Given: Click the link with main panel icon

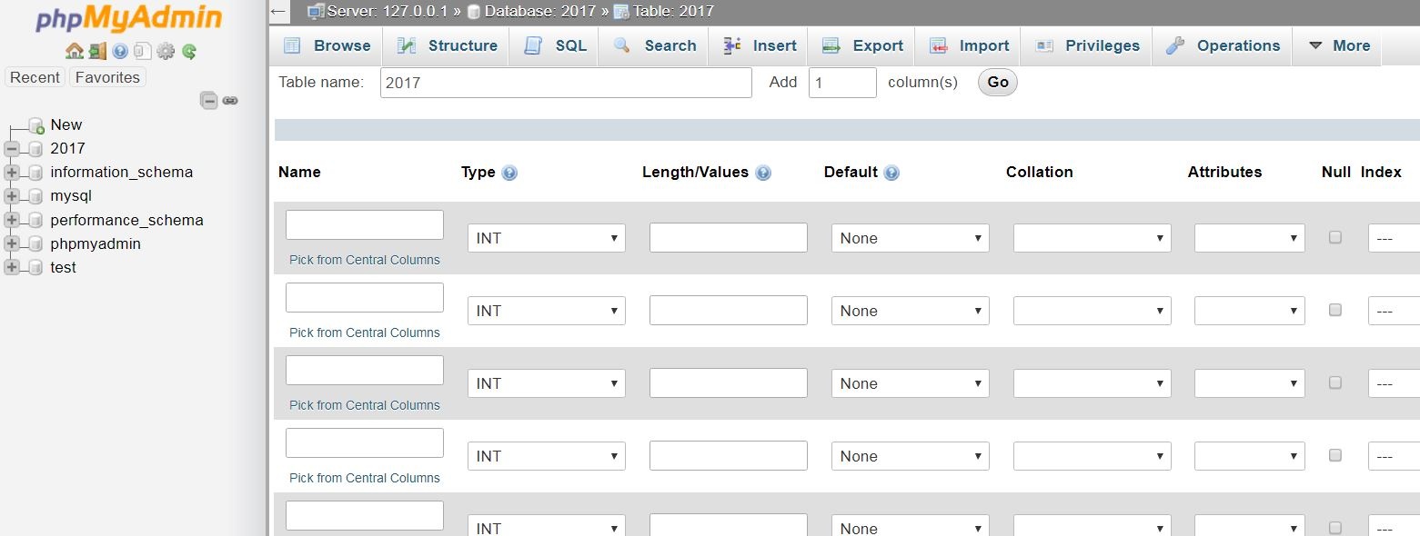Looking at the screenshot, I should click(230, 100).
